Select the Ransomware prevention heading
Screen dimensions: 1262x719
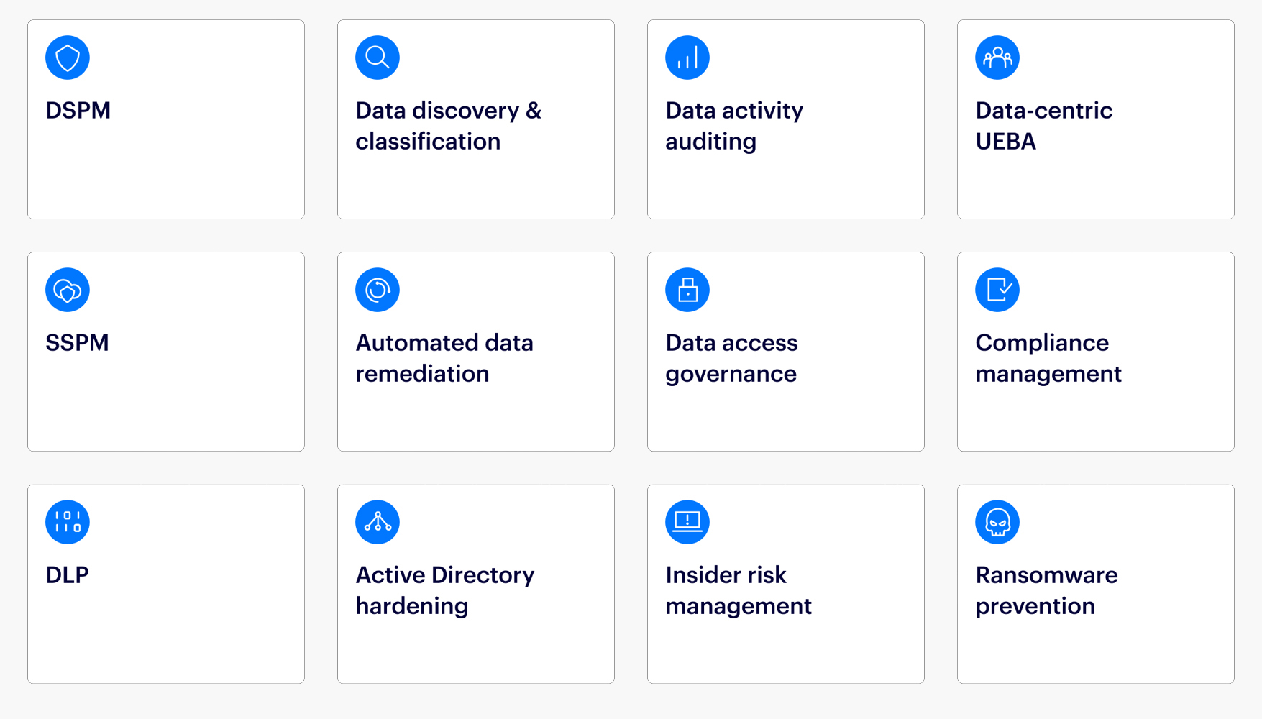(1046, 590)
